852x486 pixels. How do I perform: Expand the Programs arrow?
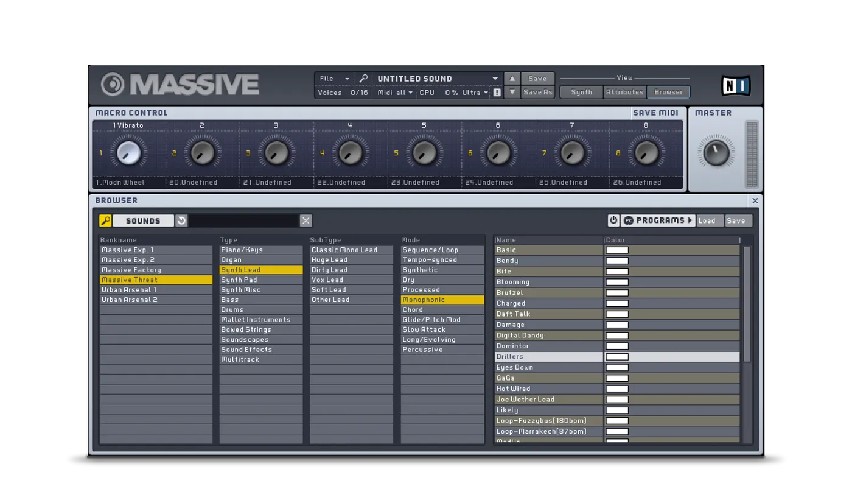(690, 220)
